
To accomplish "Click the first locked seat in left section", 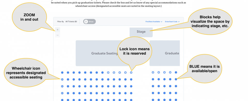I will [108, 73].
